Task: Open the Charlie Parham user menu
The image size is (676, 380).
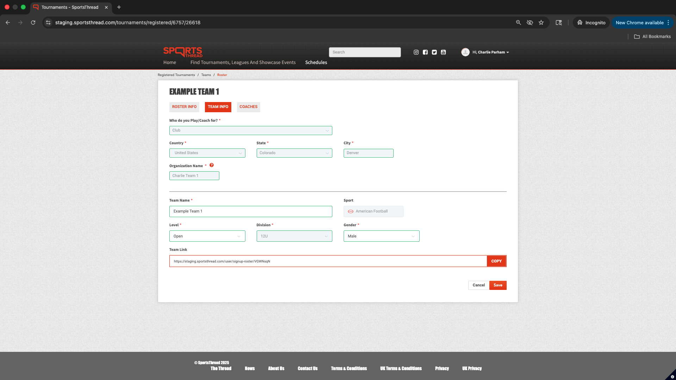Action: click(x=490, y=52)
